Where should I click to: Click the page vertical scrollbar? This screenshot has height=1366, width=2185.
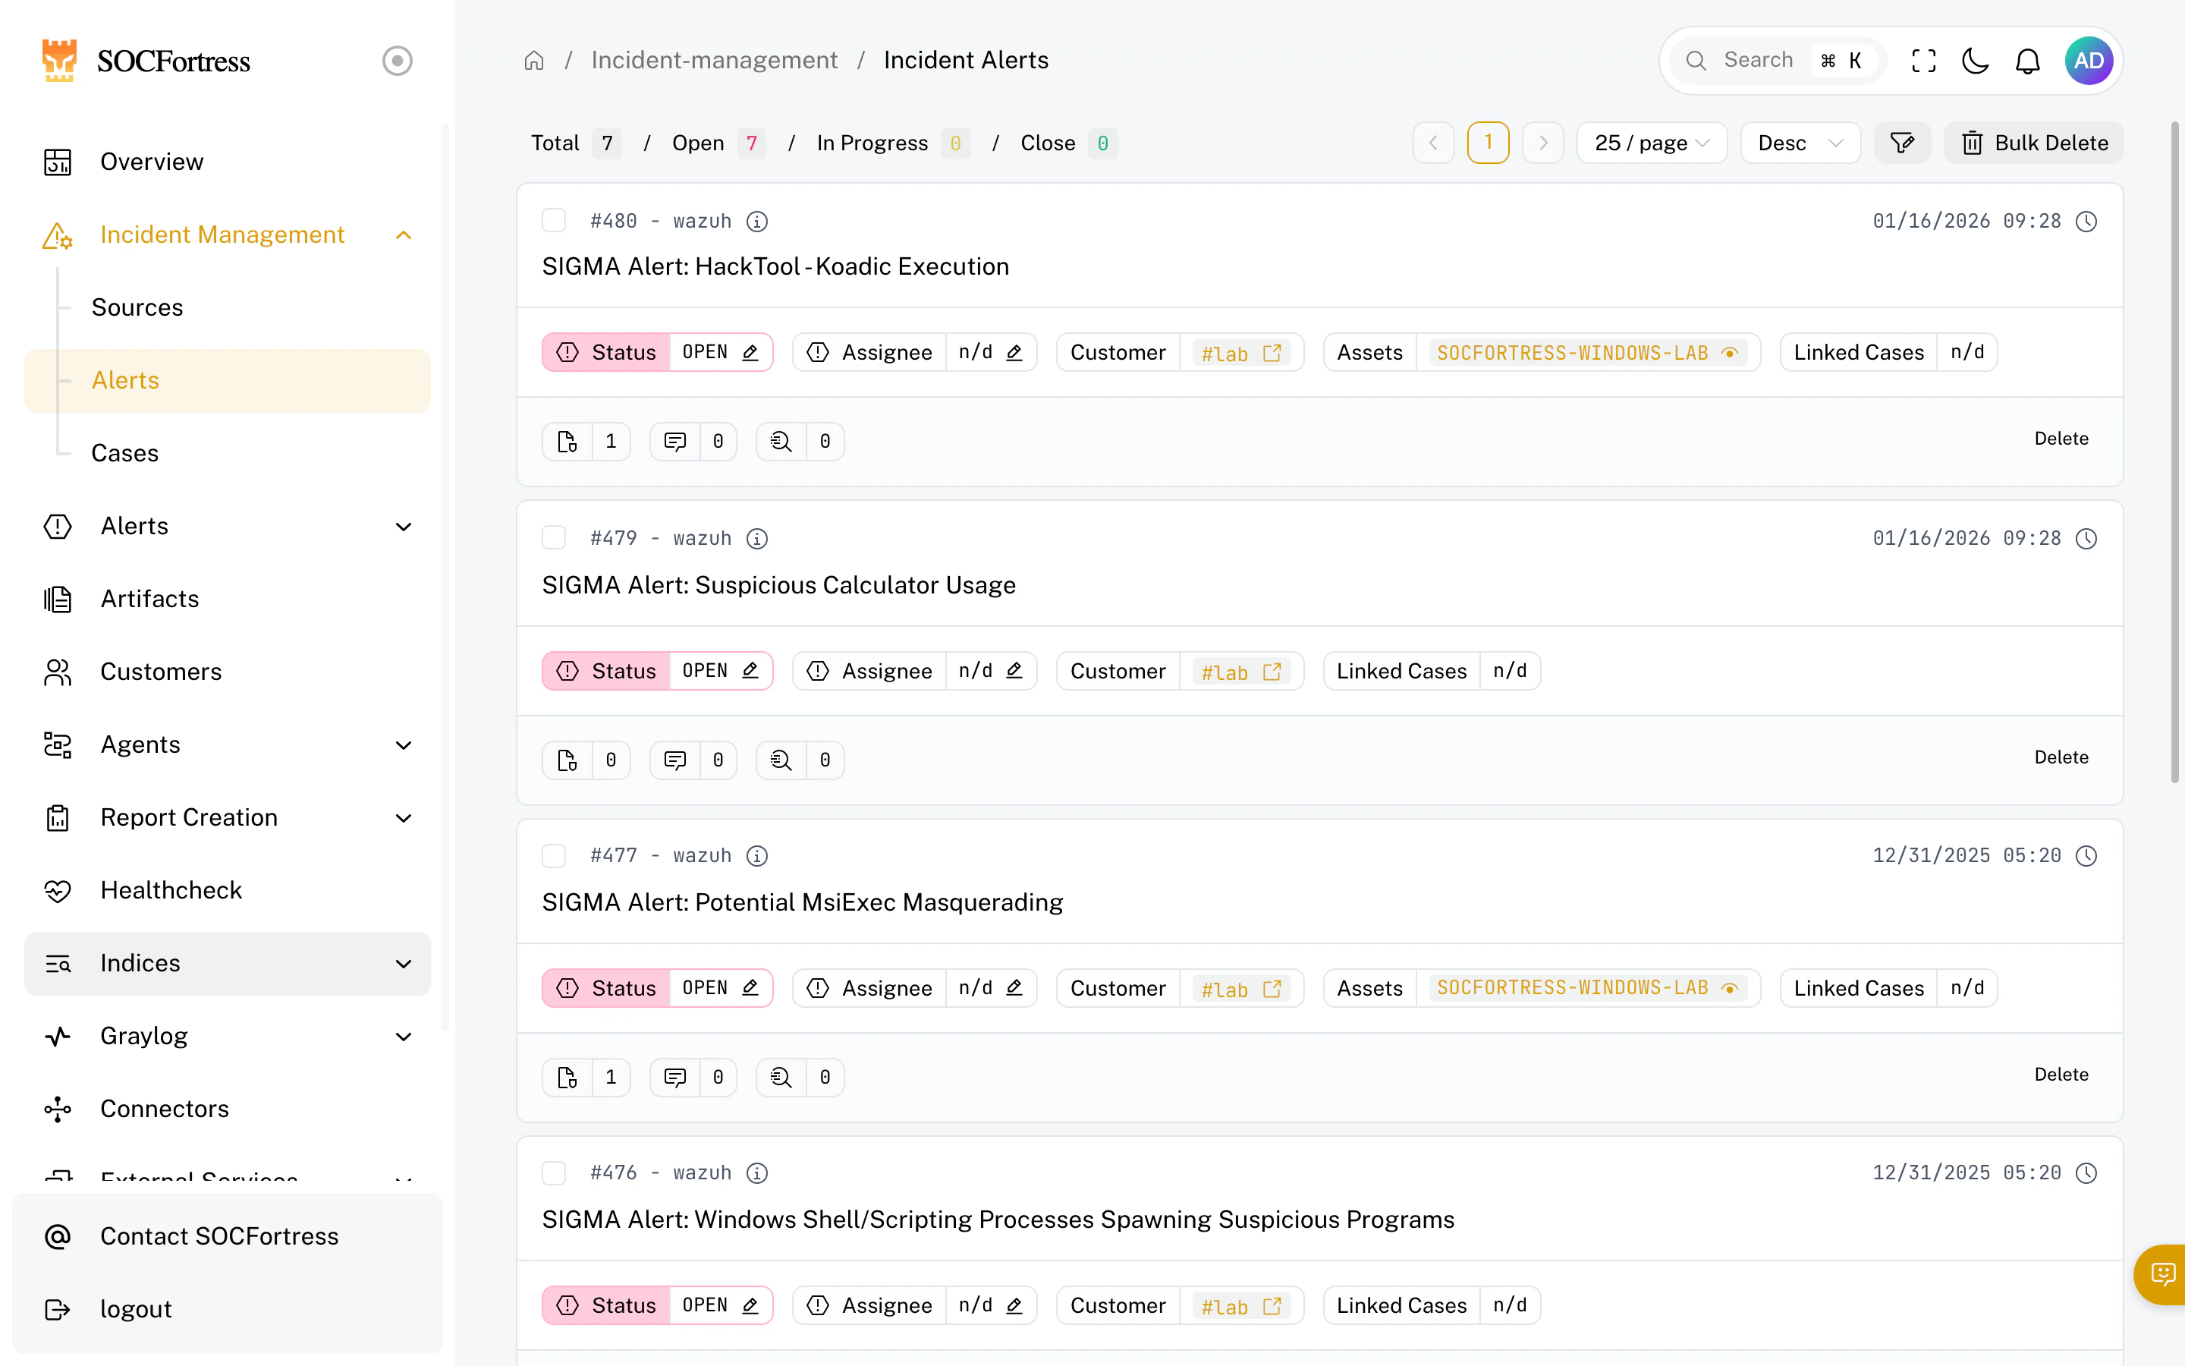(2174, 452)
